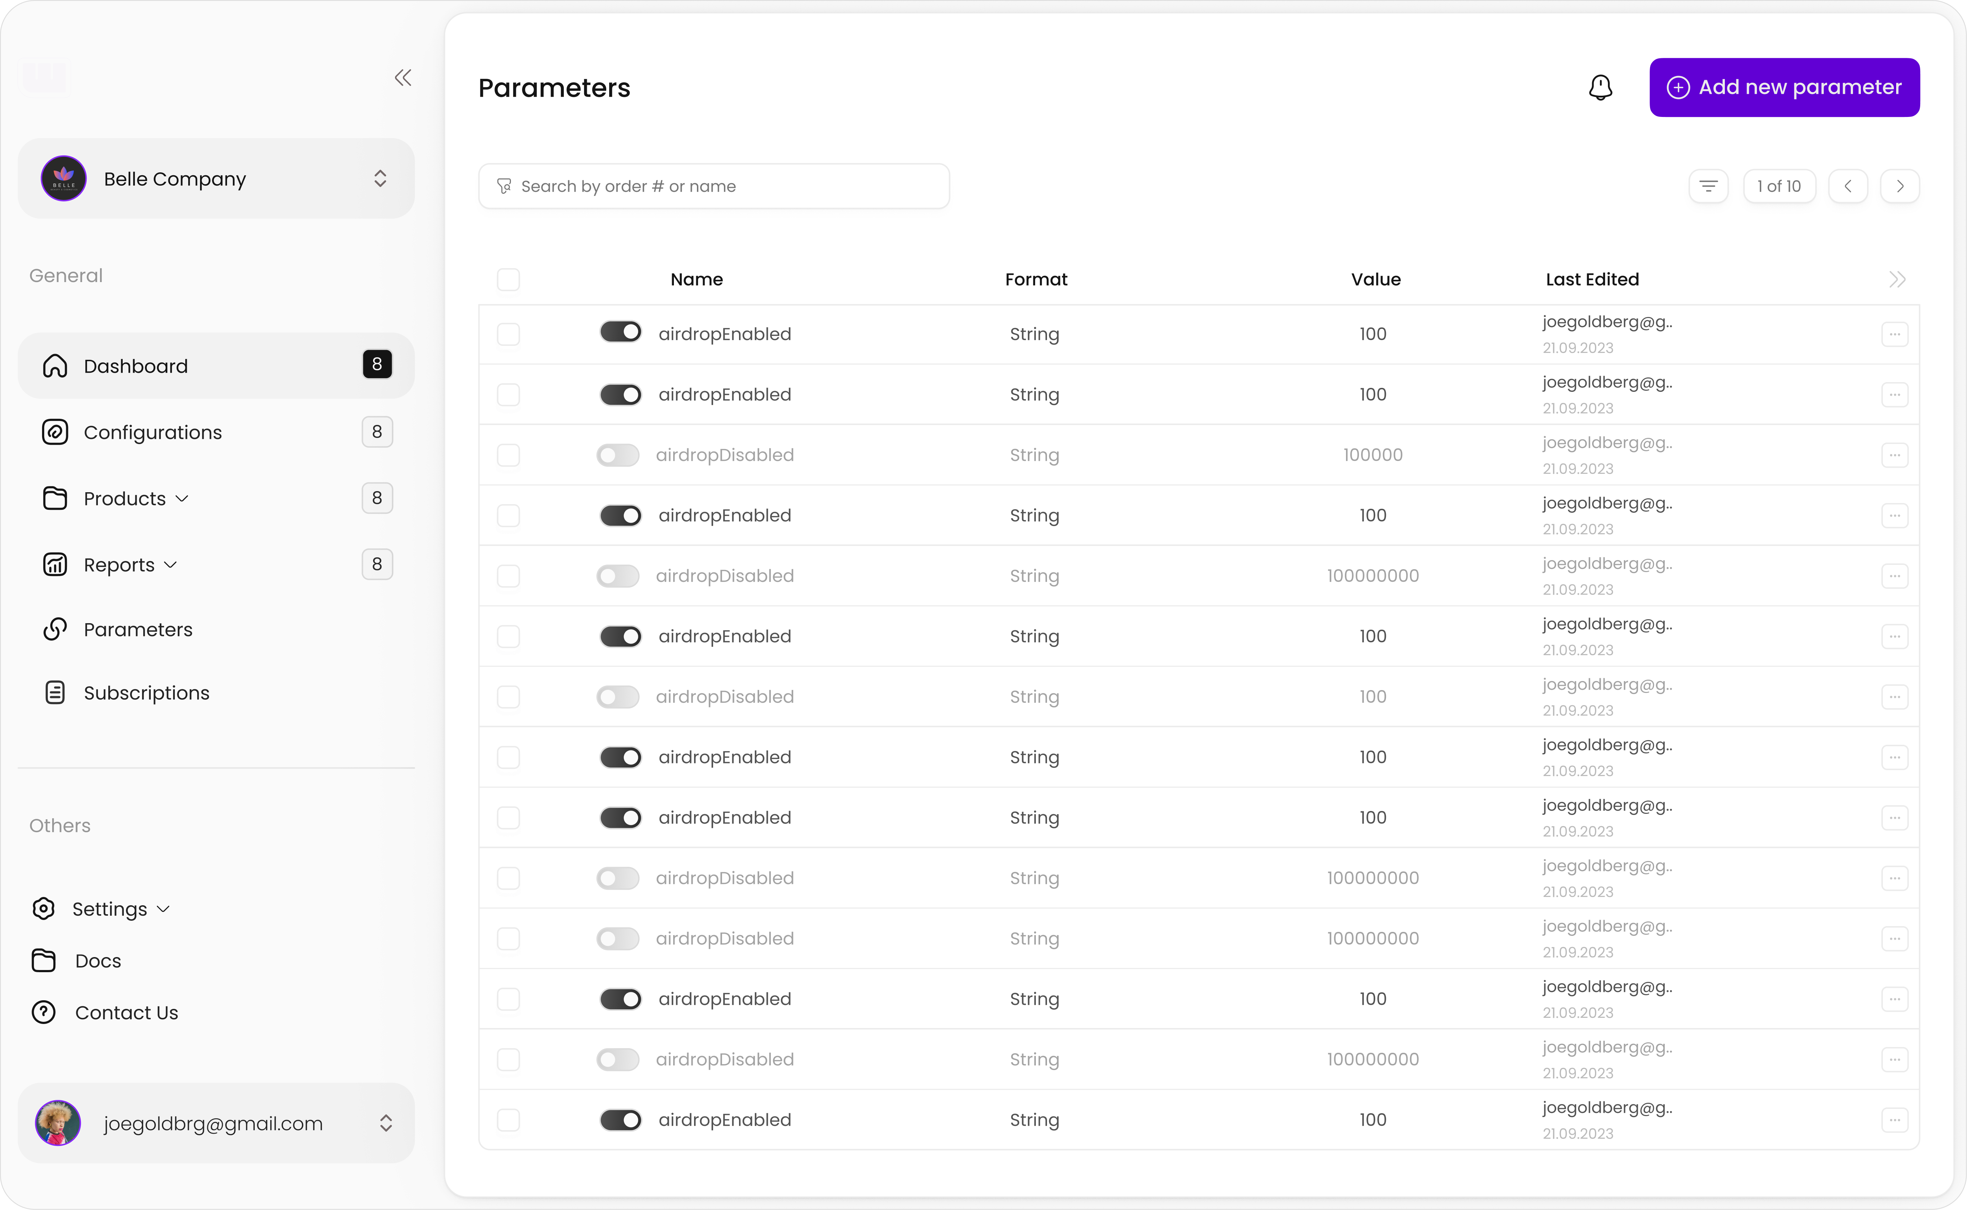Collapse the sidebar using the double-chevron icon
Viewport: 1967px width, 1210px height.
403,77
